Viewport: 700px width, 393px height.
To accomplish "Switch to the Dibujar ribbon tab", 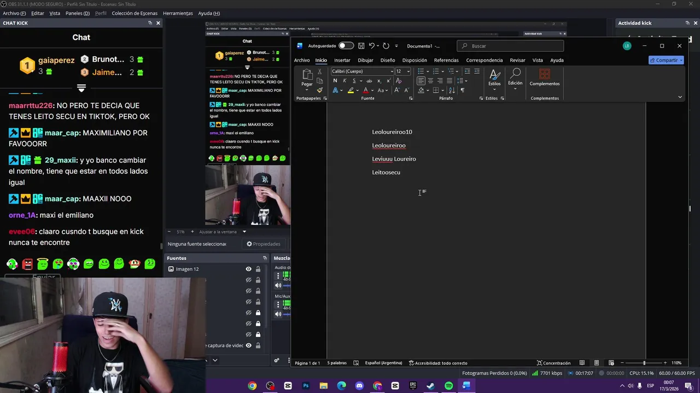I will click(365, 60).
